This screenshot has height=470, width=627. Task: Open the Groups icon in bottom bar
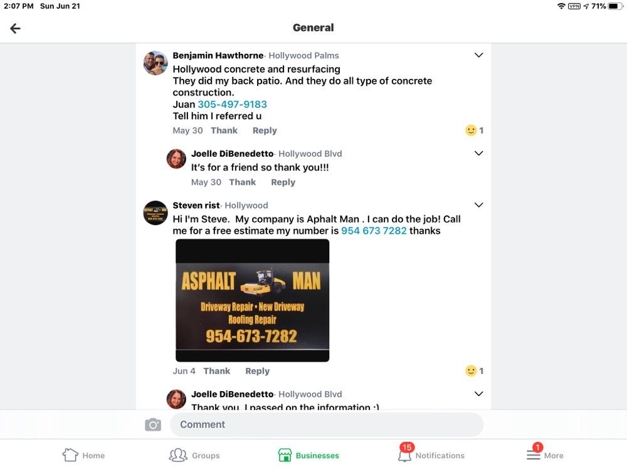coord(178,455)
